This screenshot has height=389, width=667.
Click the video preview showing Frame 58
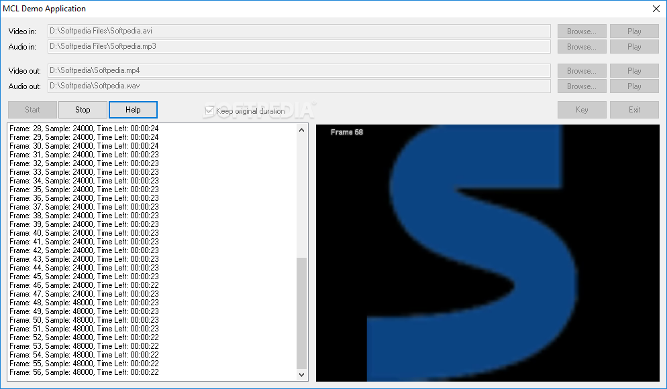[487, 253]
